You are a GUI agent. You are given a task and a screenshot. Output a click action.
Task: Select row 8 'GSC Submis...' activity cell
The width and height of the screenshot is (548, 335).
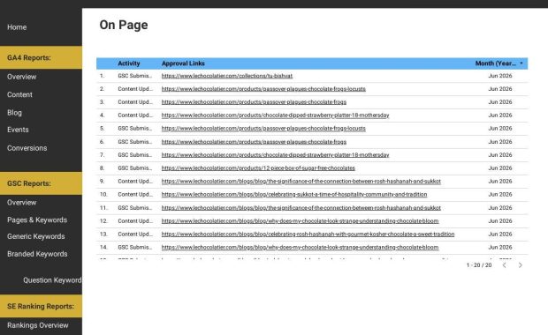pyautogui.click(x=135, y=168)
